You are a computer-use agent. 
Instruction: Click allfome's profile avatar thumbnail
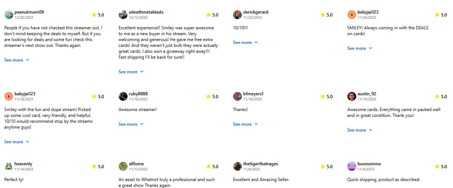[x=123, y=166]
